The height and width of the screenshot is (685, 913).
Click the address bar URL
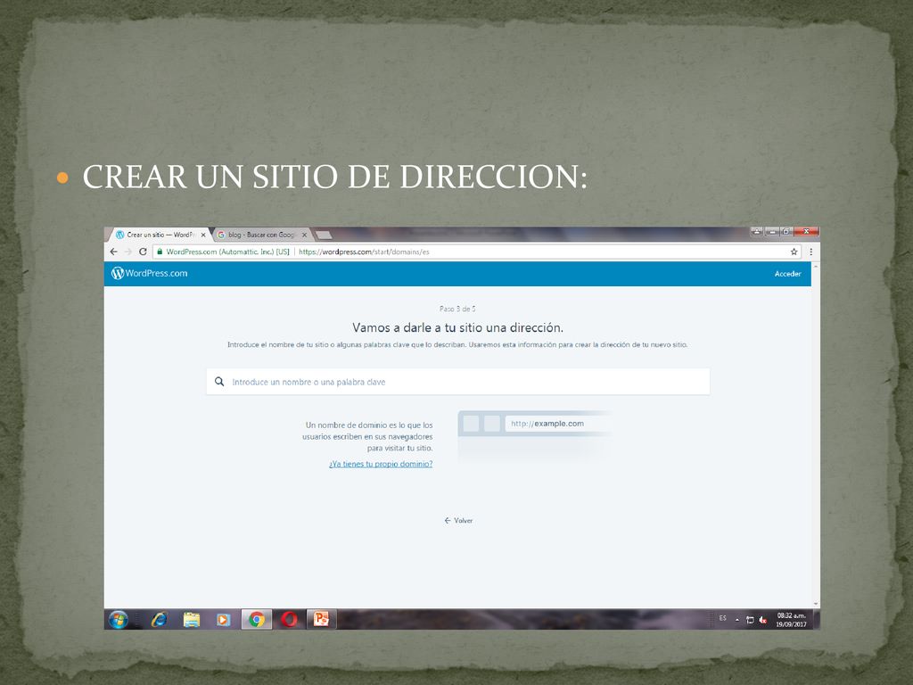coord(364,252)
